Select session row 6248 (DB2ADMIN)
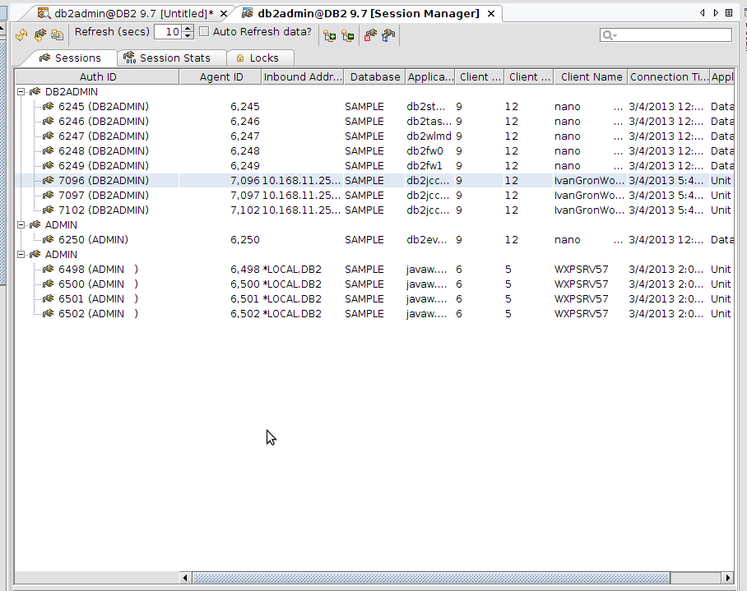The height and width of the screenshot is (591, 747). (374, 151)
